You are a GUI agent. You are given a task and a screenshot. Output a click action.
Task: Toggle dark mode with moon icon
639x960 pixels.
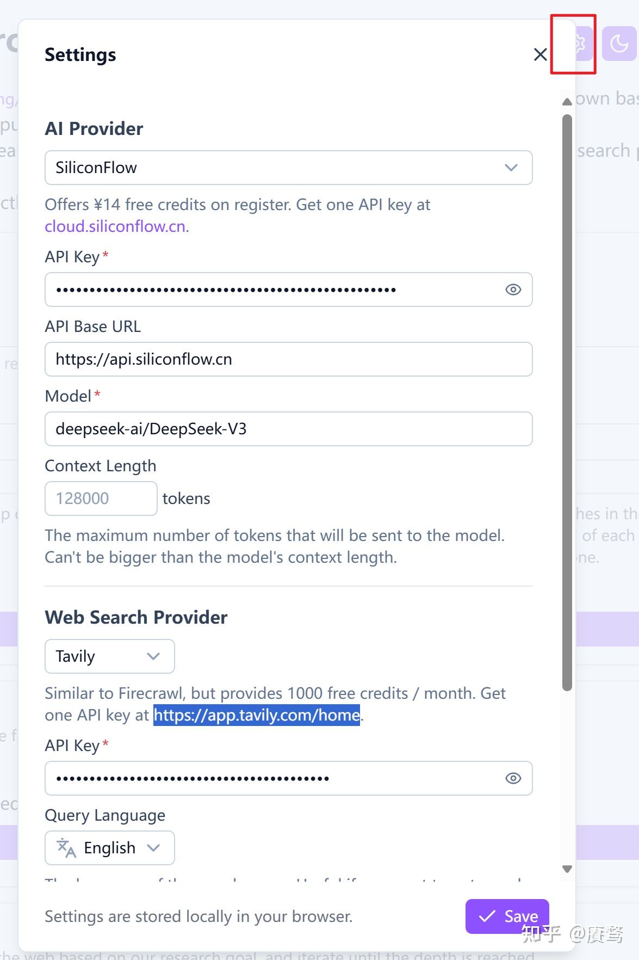(619, 43)
